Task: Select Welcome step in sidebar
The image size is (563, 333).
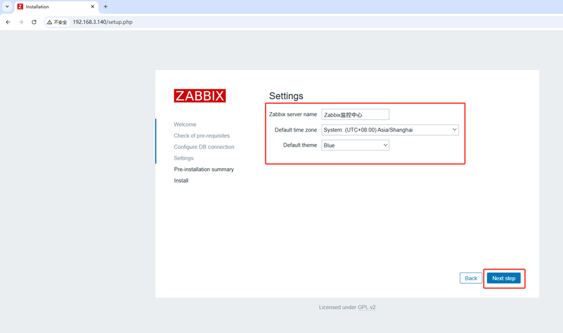Action: pos(185,125)
